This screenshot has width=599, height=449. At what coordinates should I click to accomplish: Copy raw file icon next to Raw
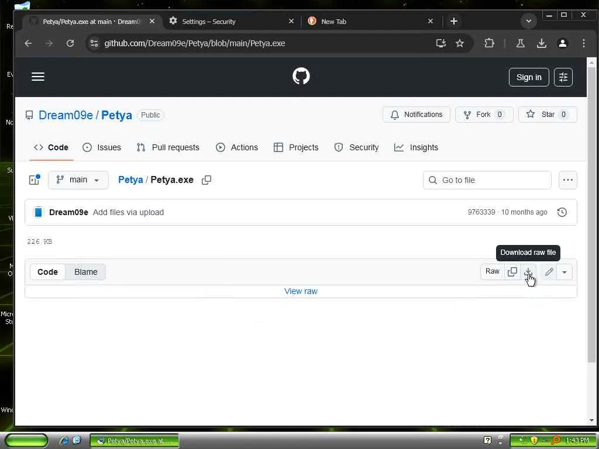512,272
